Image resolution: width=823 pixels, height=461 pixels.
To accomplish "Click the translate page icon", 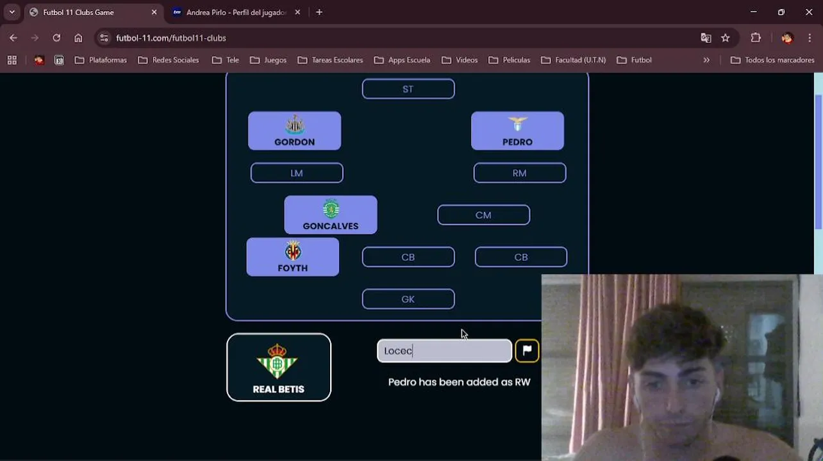I will coord(706,38).
